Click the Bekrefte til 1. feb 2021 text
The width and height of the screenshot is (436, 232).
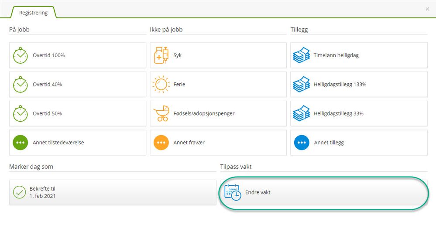42,192
